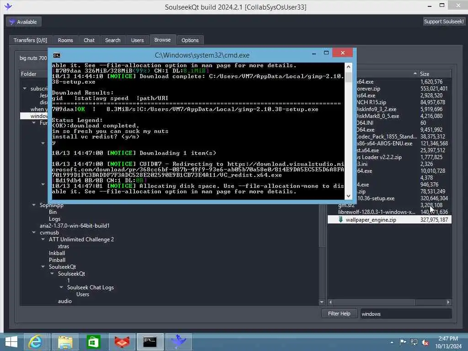Open the Rooms tab
468x351 pixels.
click(65, 40)
